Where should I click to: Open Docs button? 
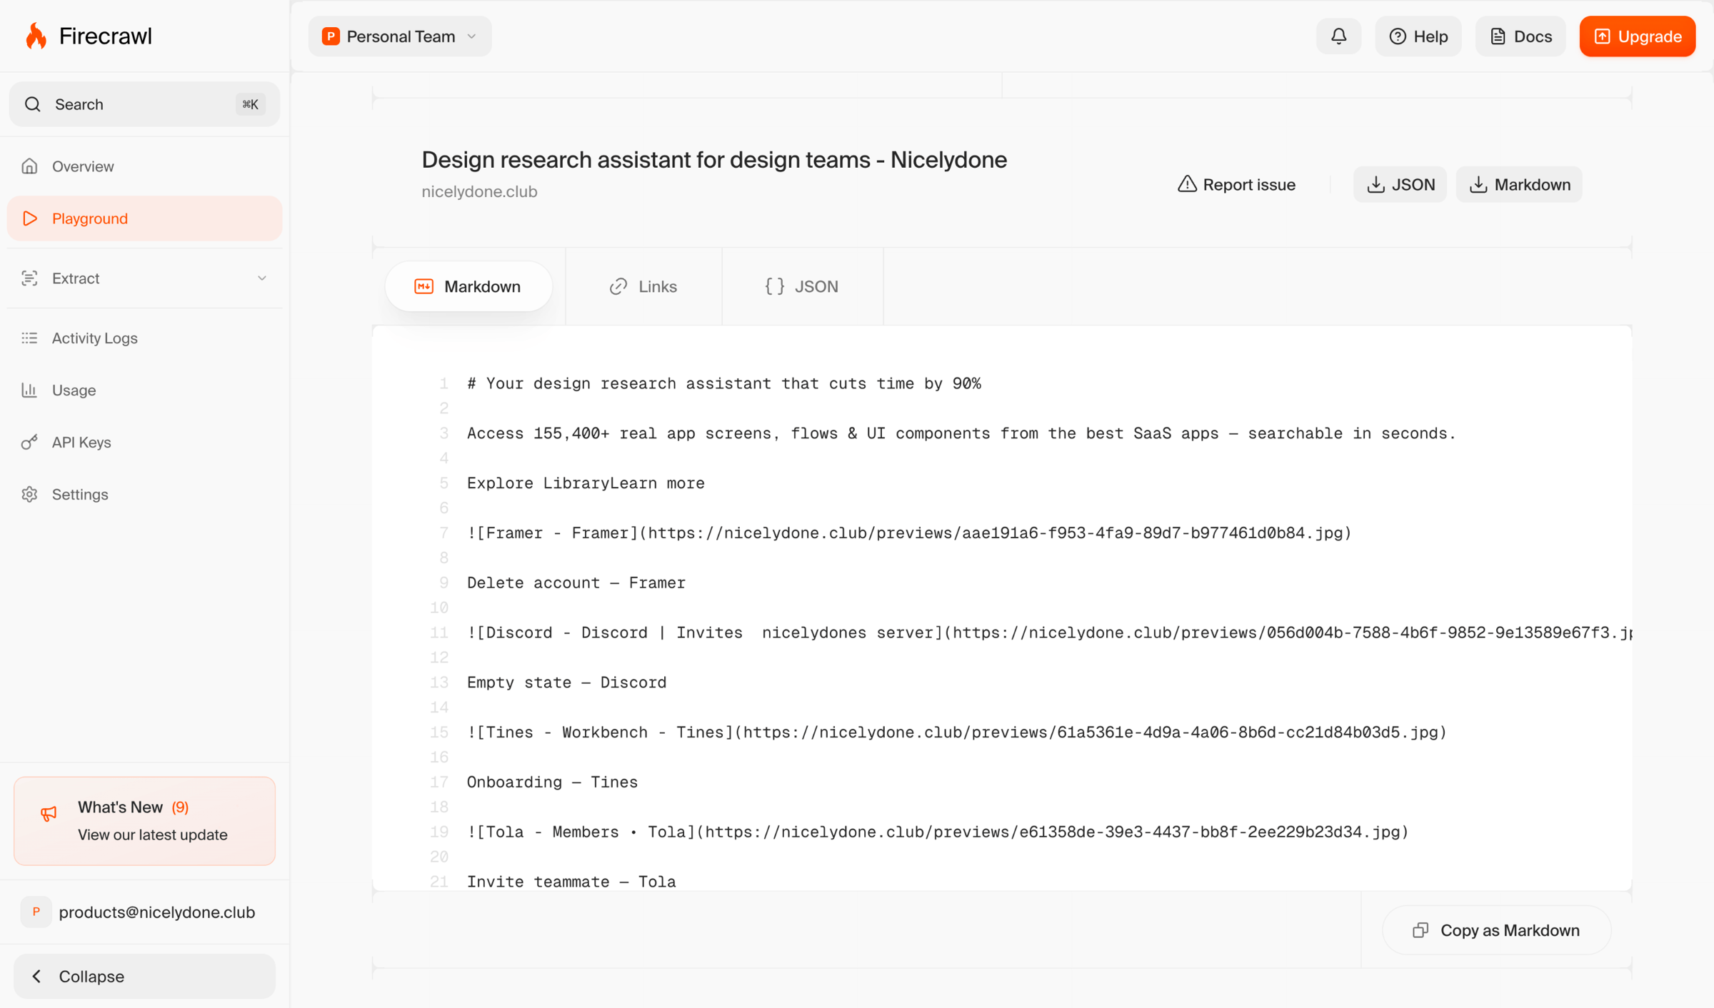(1520, 36)
